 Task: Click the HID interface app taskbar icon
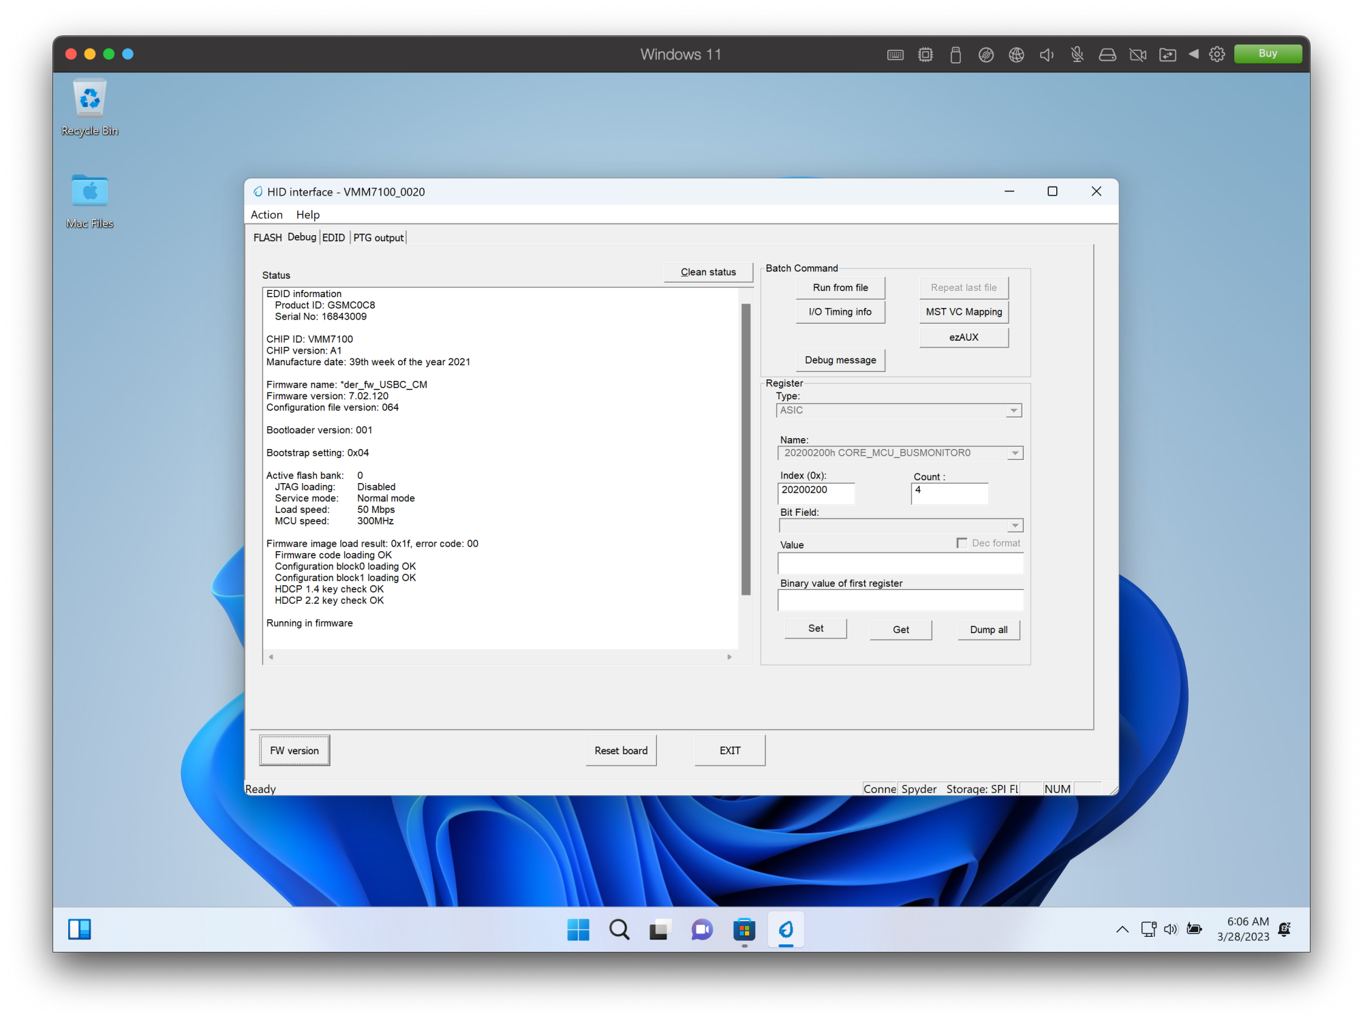coord(786,929)
